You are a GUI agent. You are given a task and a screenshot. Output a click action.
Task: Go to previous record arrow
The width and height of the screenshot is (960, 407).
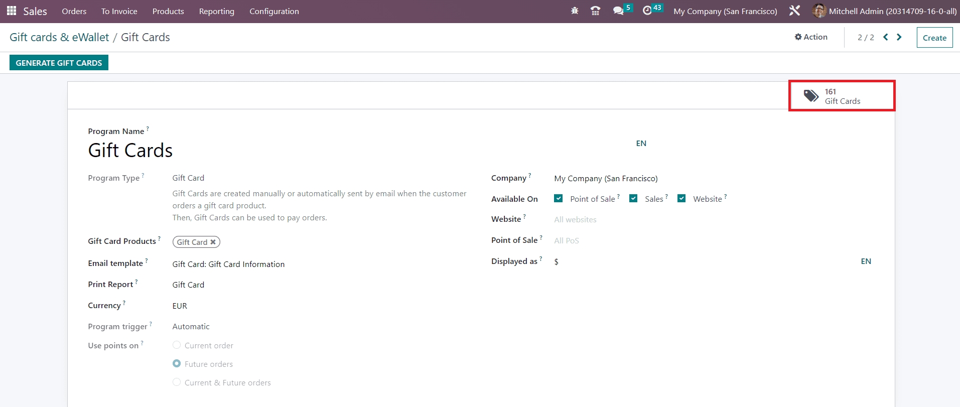click(x=886, y=37)
